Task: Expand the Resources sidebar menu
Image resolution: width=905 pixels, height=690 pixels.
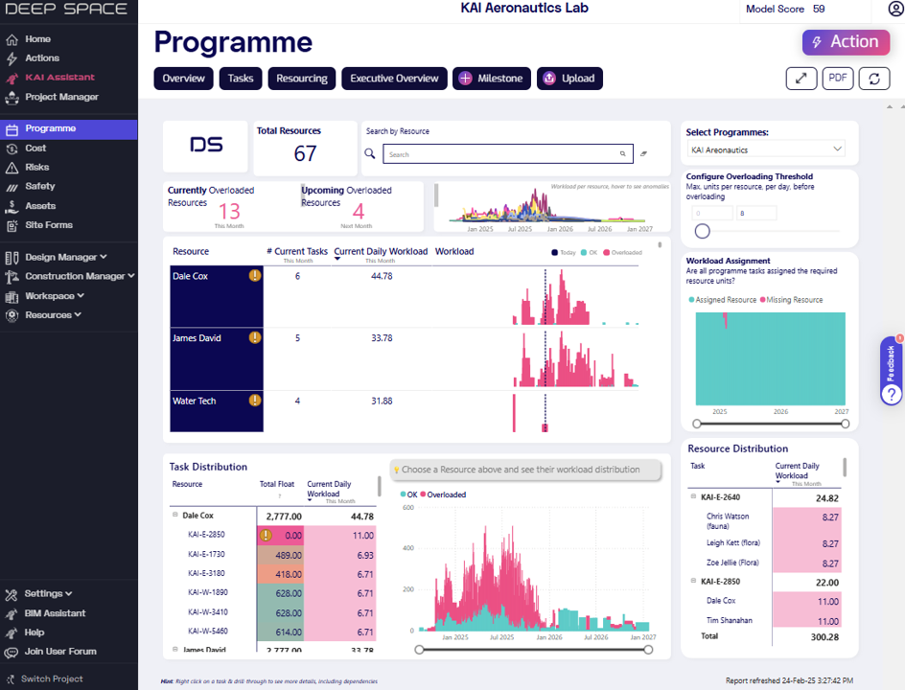Action: click(53, 315)
